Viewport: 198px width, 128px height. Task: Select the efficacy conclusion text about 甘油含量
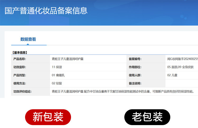pyautogui.click(x=123, y=92)
